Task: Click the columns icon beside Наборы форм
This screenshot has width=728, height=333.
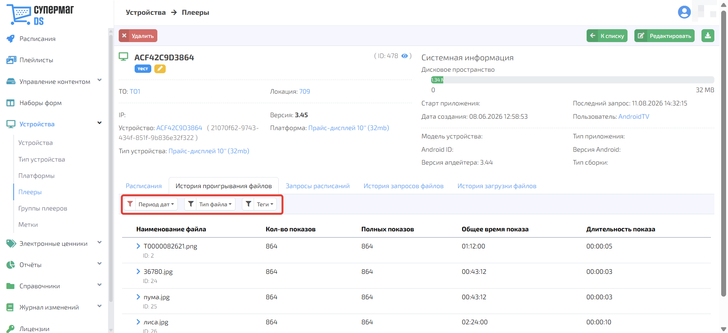Action: (11, 103)
